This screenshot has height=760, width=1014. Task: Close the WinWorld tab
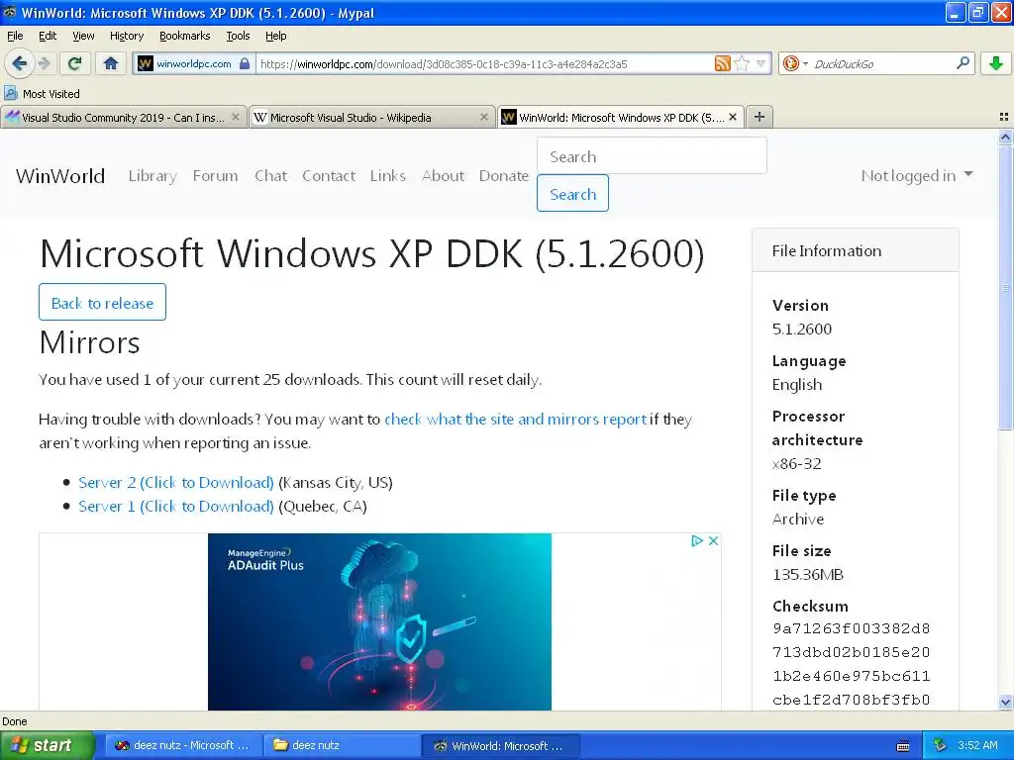733,117
